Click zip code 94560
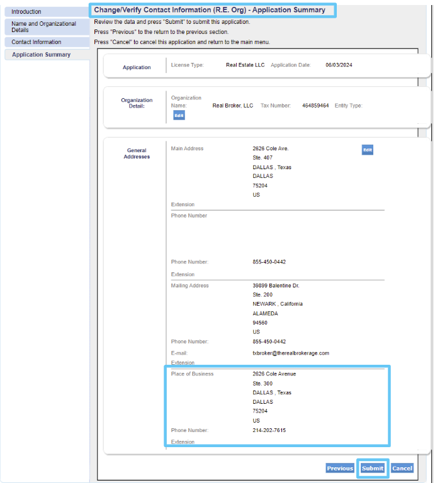The width and height of the screenshot is (435, 483). [x=260, y=323]
